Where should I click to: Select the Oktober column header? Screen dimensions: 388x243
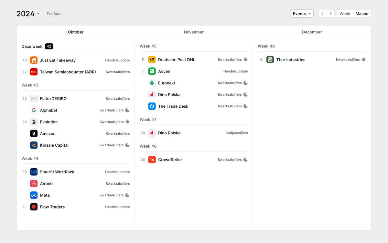coord(76,32)
